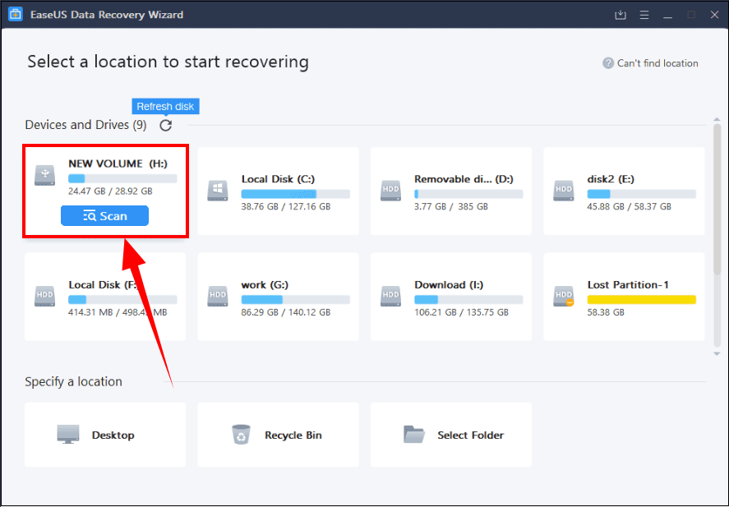Select the Download (I:) HDD icon

tap(390, 296)
